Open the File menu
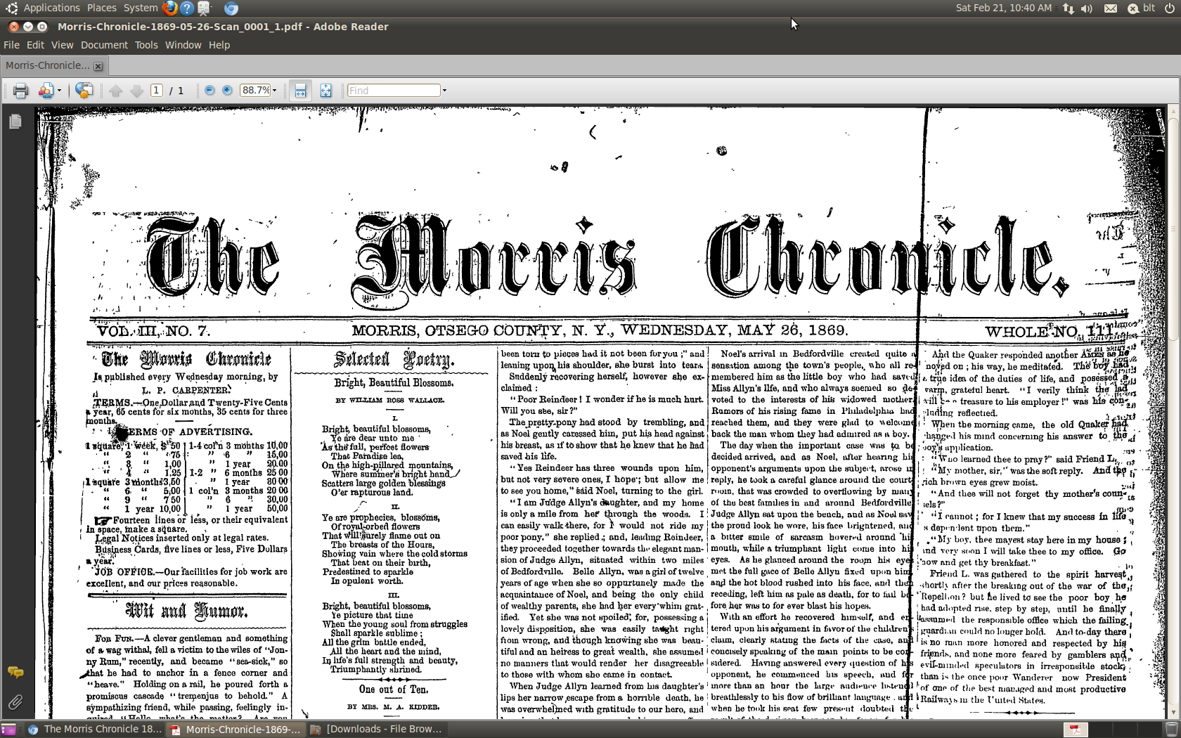 click(11, 45)
